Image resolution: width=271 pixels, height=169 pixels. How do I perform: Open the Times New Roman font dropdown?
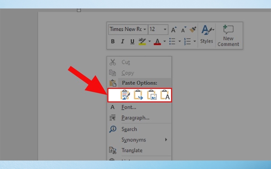pyautogui.click(x=145, y=29)
